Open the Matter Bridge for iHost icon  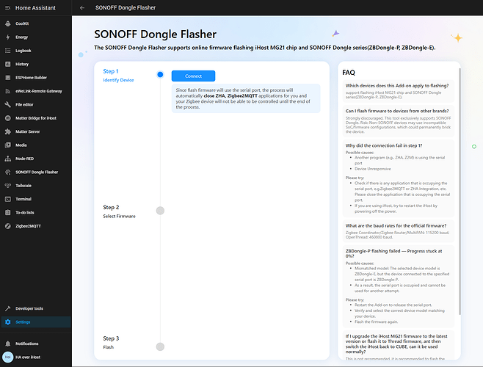[x=7, y=118]
